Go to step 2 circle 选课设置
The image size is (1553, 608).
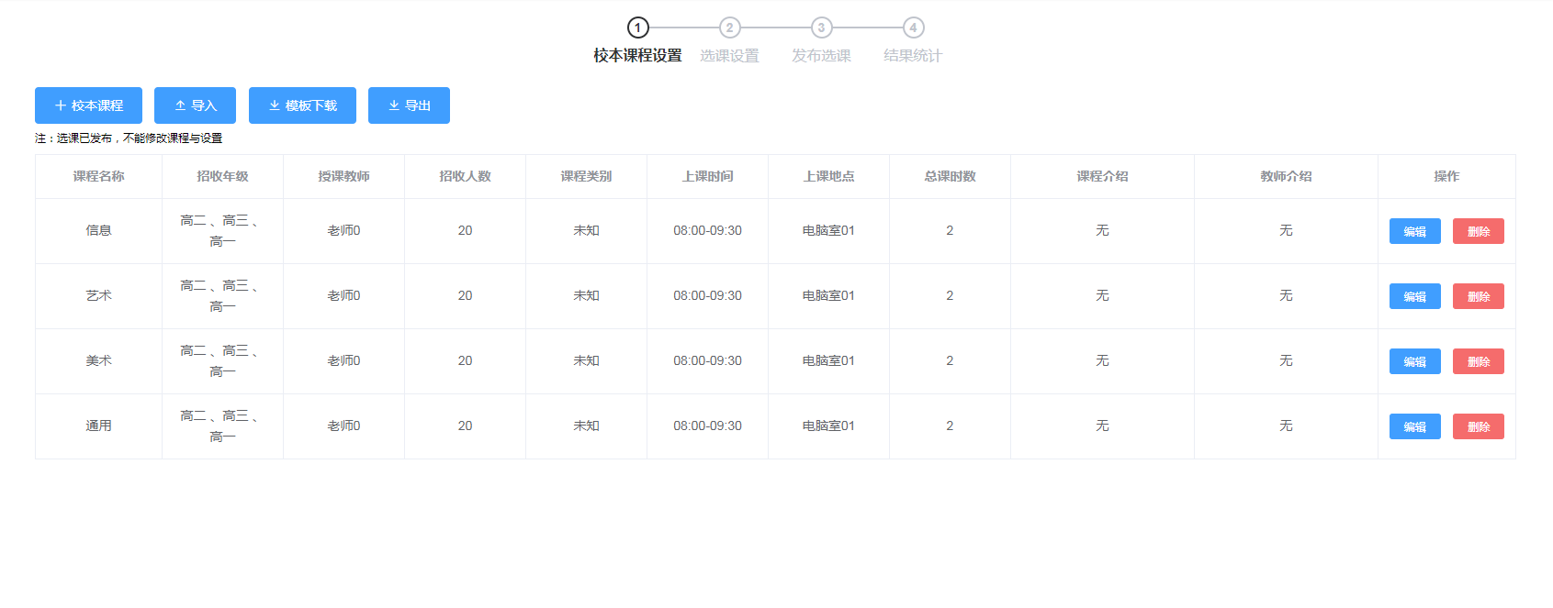click(x=729, y=28)
